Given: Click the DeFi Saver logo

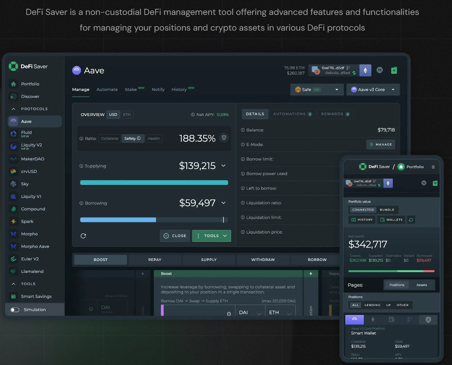Looking at the screenshot, I should (x=28, y=66).
